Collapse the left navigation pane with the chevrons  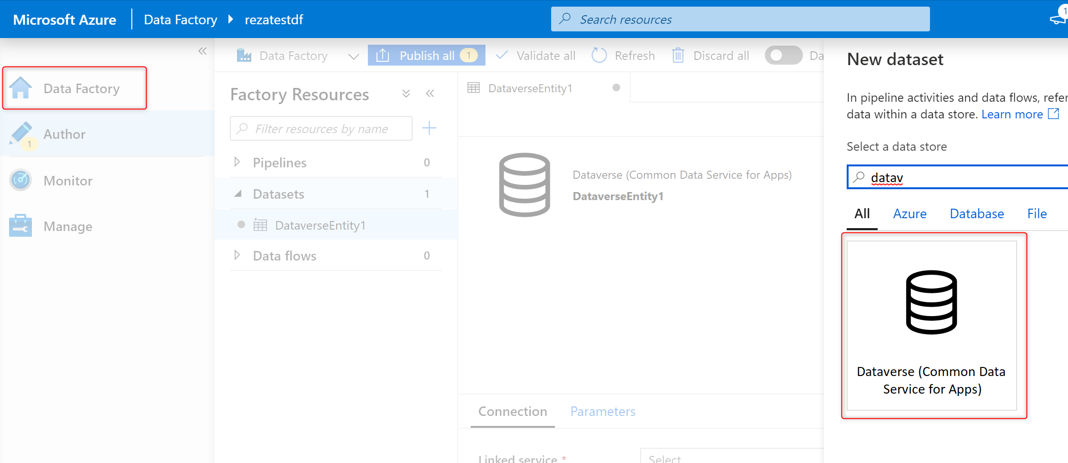202,51
